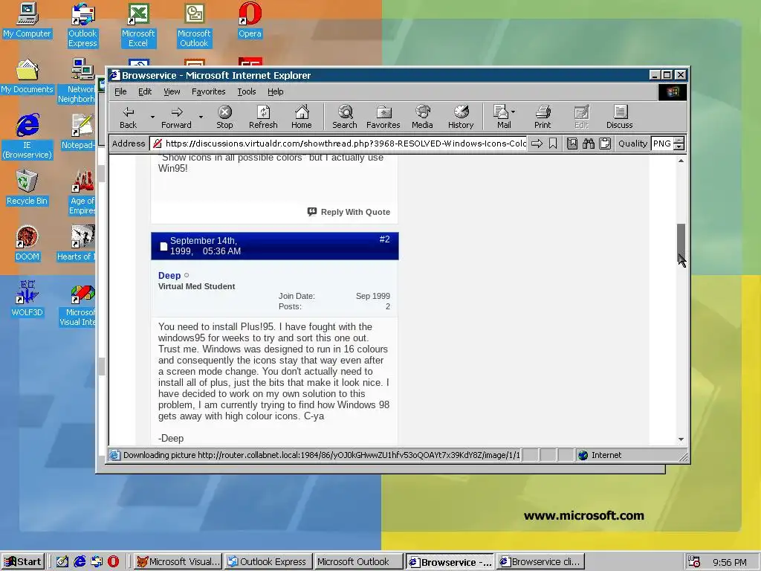Open the Mail button dropdown arrow
761x571 pixels.
pos(513,112)
